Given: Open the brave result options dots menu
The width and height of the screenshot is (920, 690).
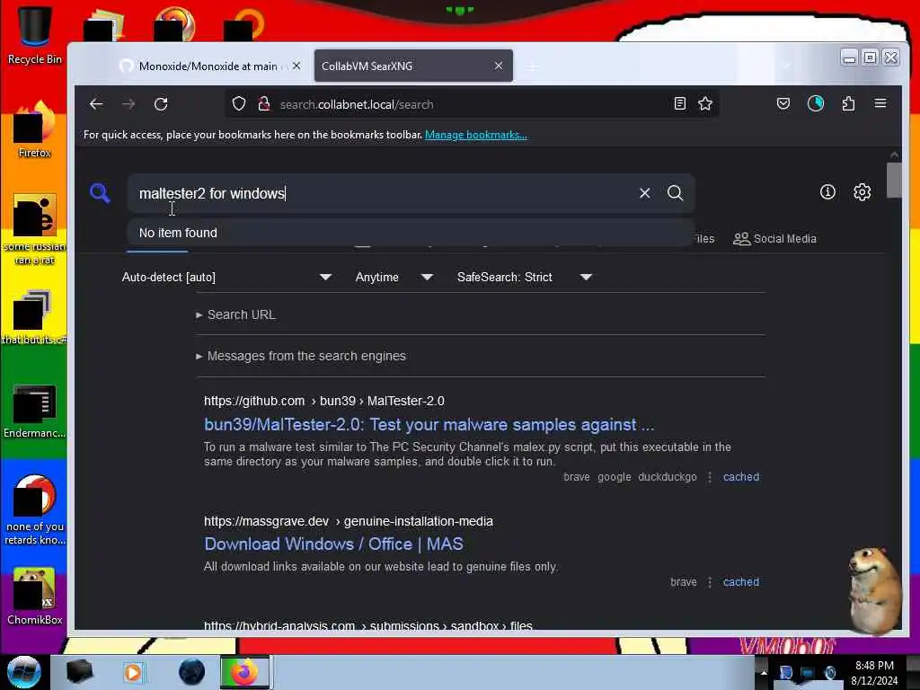Looking at the screenshot, I should [710, 582].
